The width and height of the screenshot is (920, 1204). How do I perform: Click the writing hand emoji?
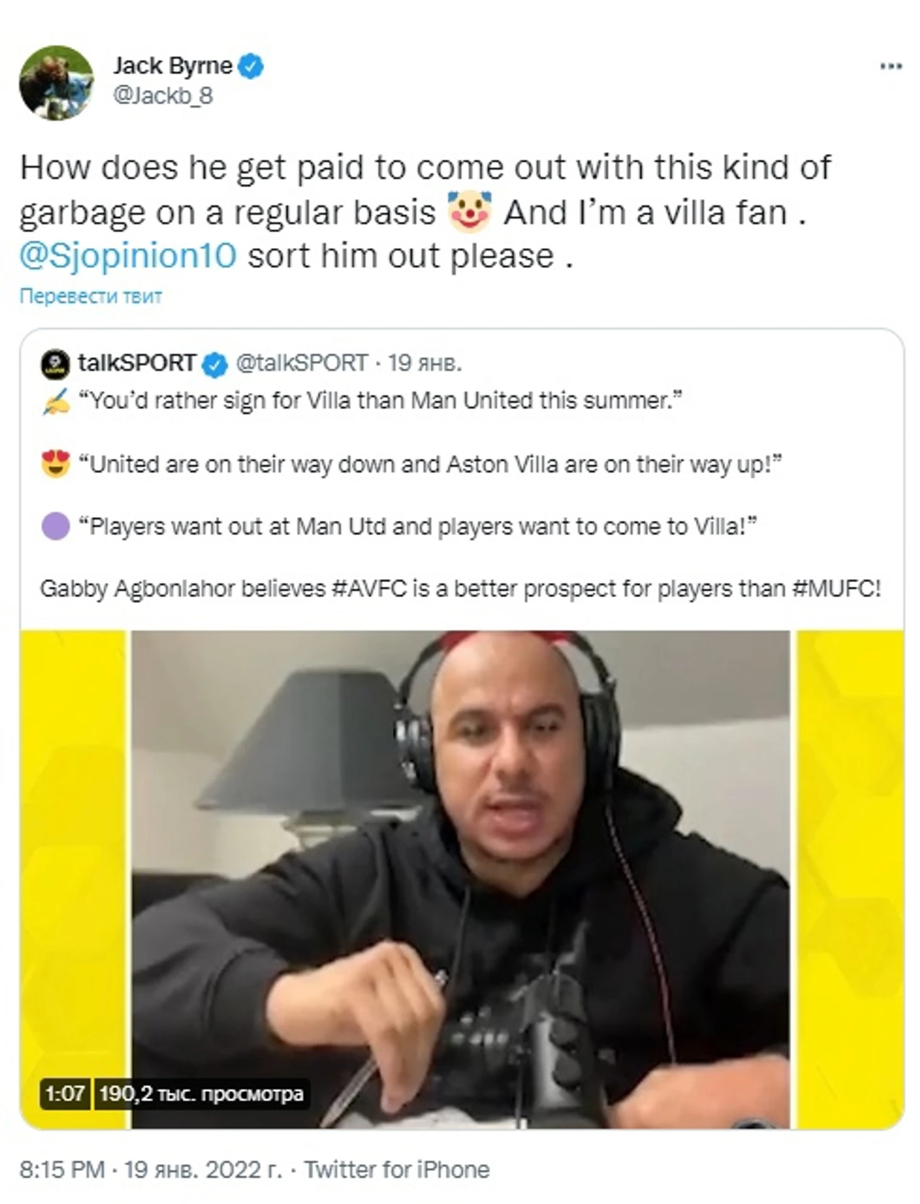pyautogui.click(x=55, y=401)
